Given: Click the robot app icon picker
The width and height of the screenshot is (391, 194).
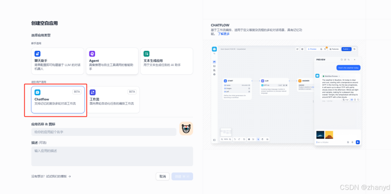Looking at the screenshot, I should tap(186, 129).
